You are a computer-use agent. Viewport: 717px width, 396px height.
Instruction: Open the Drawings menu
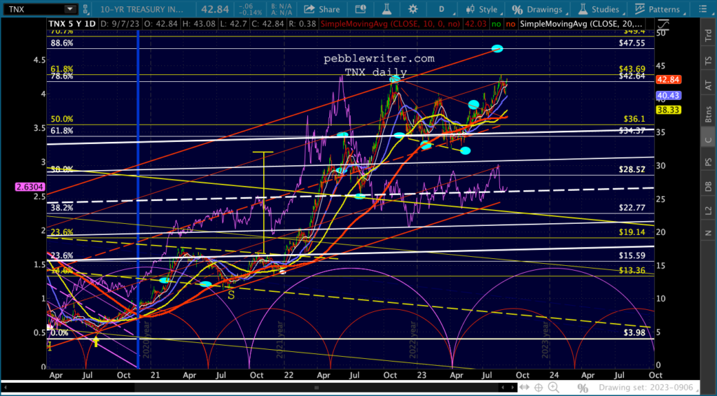coord(538,9)
